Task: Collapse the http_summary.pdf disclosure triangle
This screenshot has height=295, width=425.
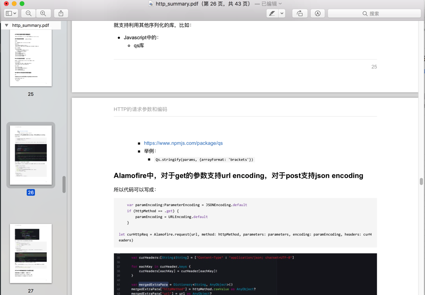Action: pyautogui.click(x=7, y=25)
